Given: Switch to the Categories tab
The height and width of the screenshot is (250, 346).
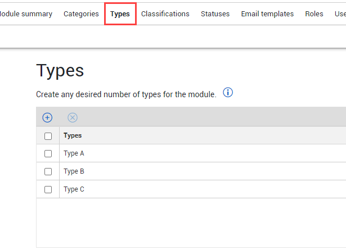Looking at the screenshot, I should click(x=81, y=14).
